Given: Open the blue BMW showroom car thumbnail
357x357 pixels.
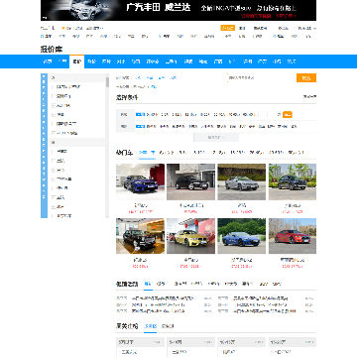Looking at the screenshot, I should 140,181.
